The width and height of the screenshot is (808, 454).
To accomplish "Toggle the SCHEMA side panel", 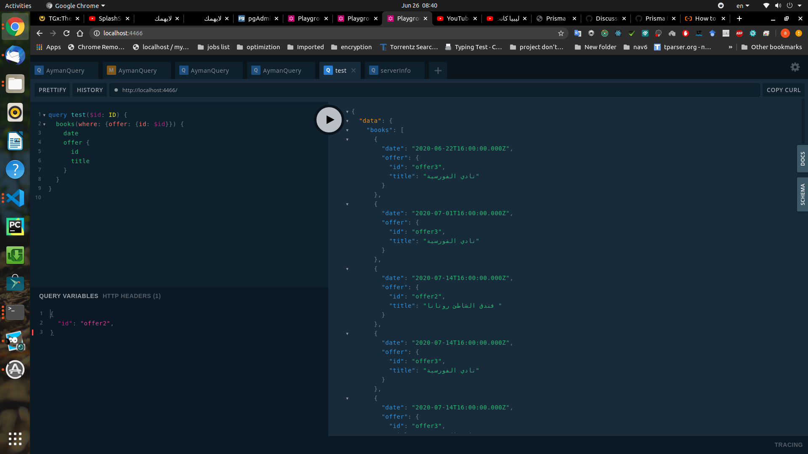I will pos(803,194).
